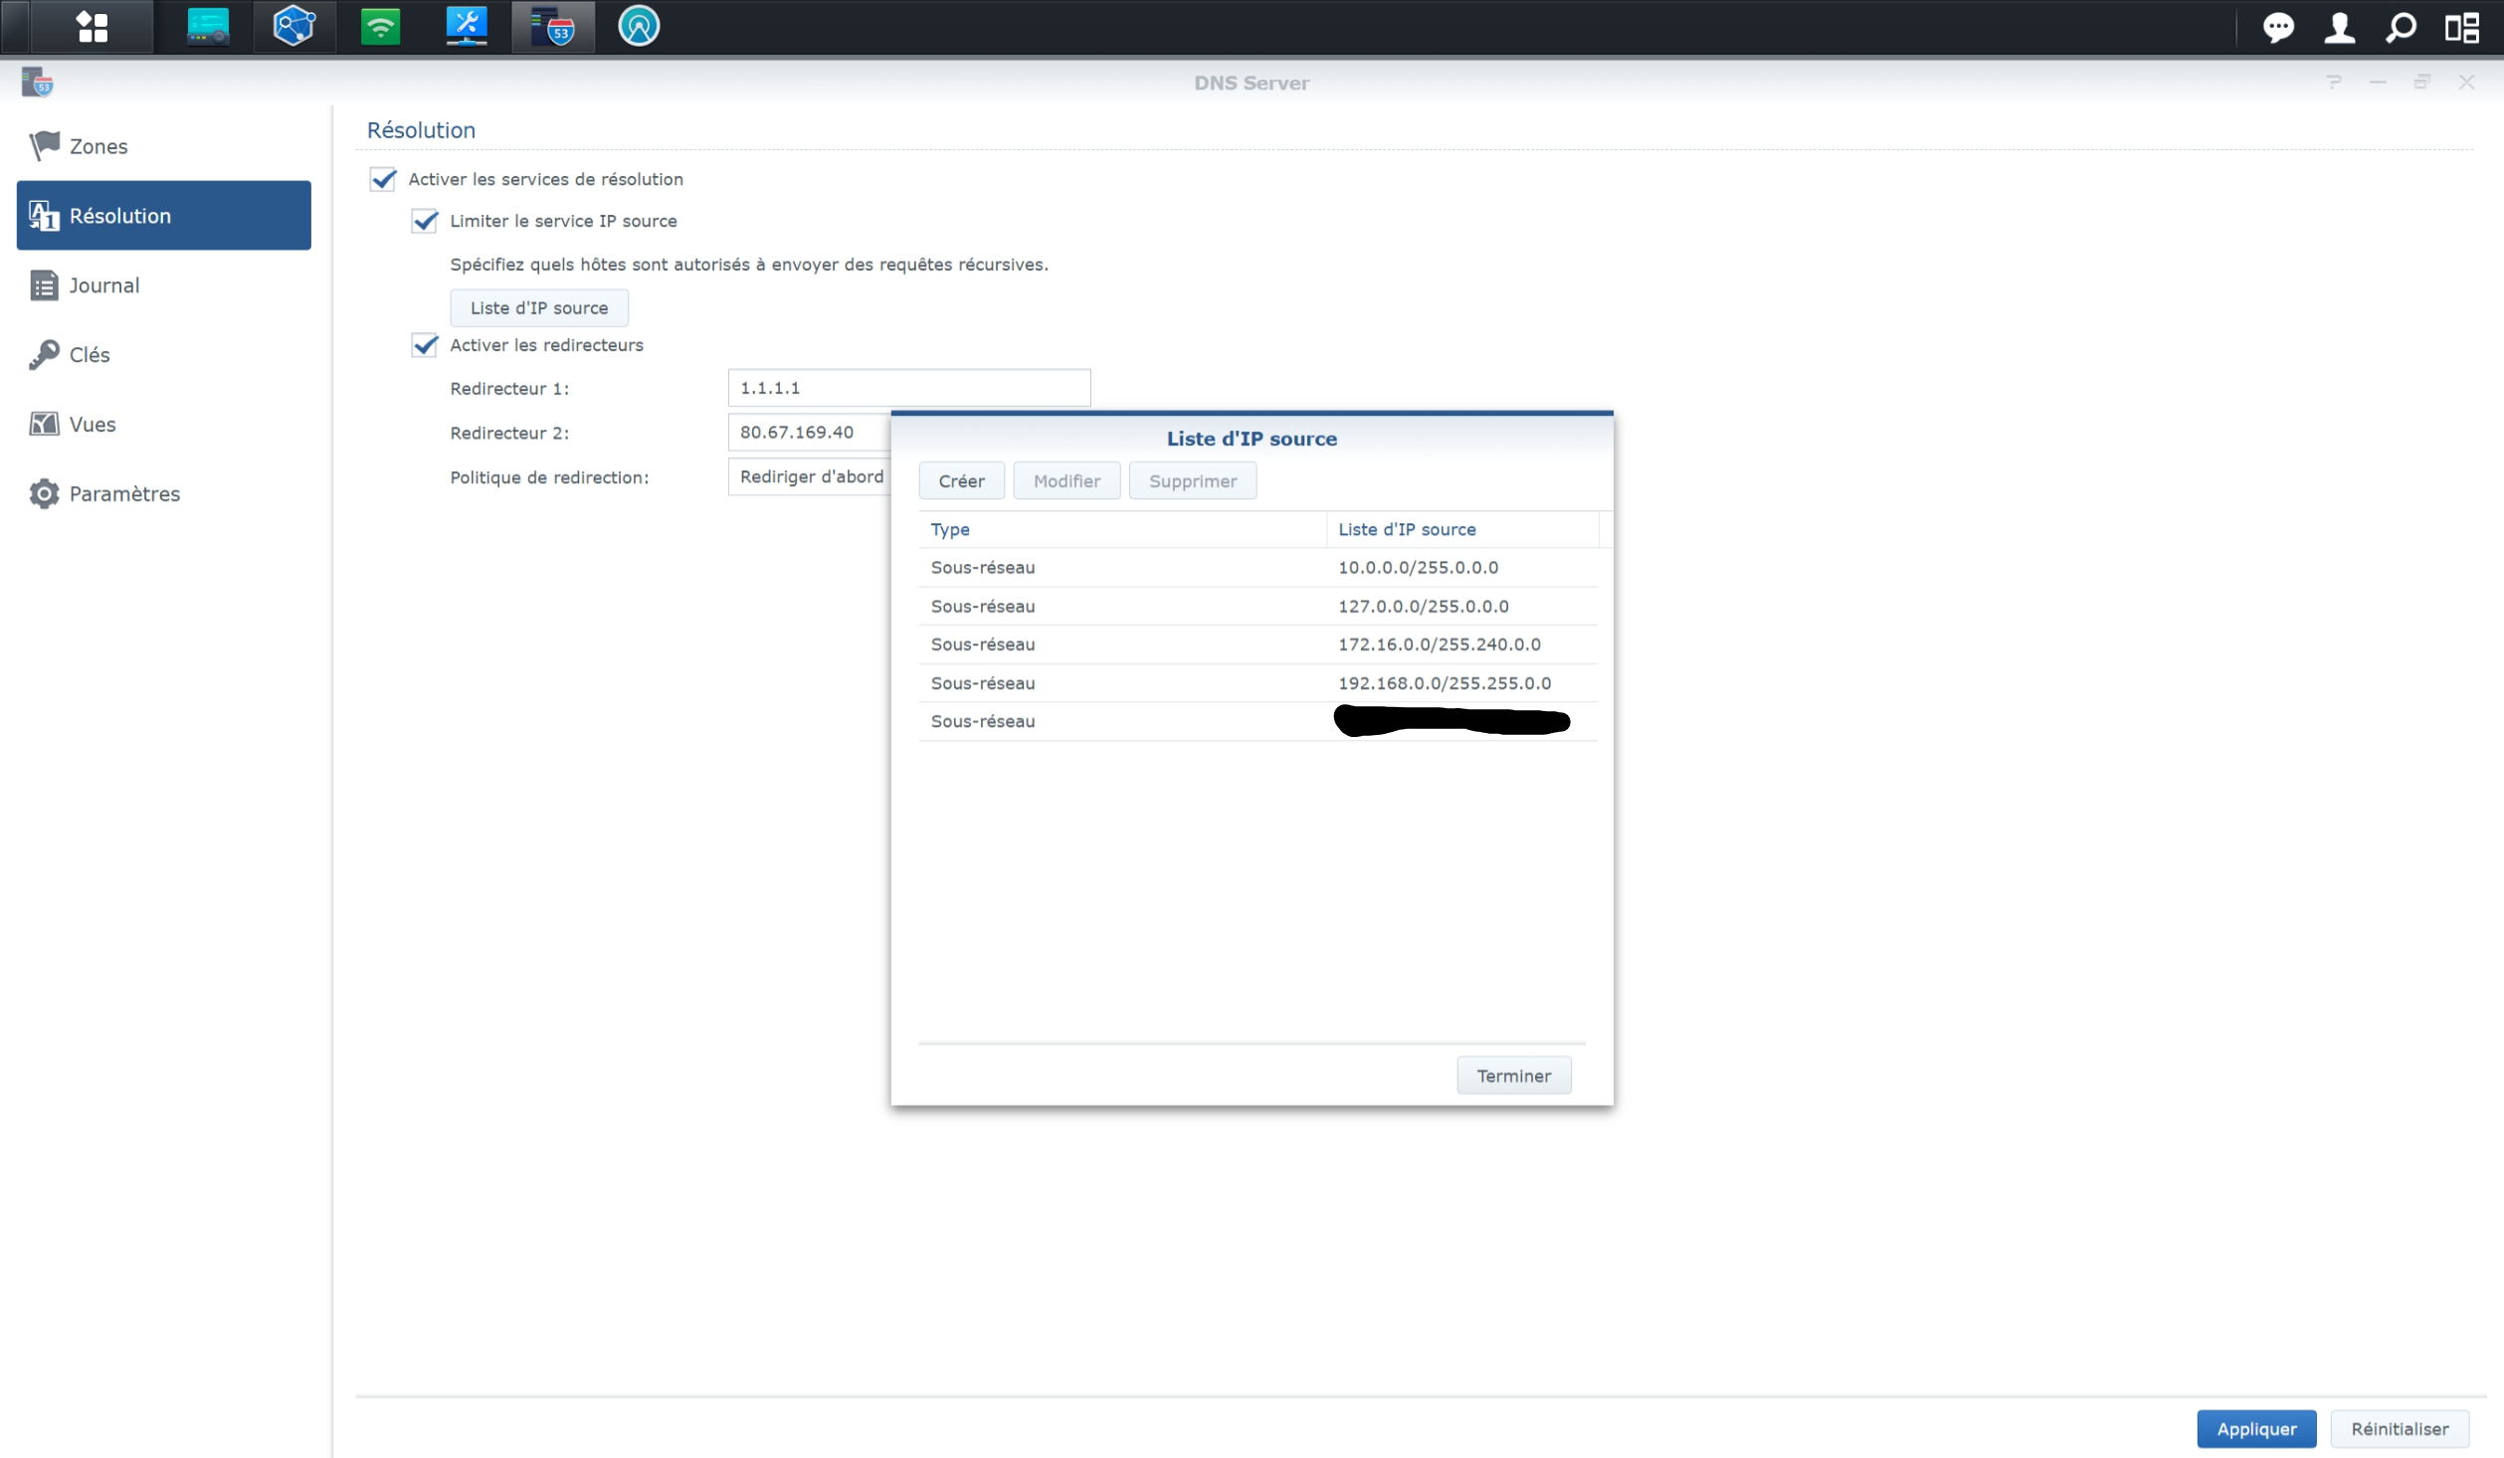Open the search magnifier icon

point(2401,27)
